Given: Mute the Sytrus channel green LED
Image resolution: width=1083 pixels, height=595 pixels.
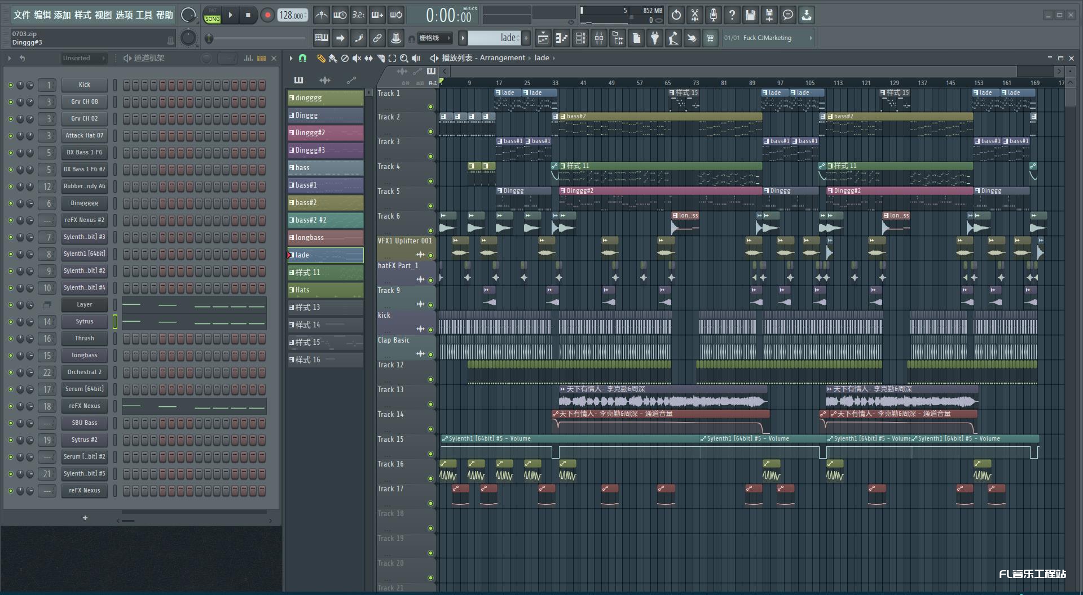Looking at the screenshot, I should coord(11,322).
